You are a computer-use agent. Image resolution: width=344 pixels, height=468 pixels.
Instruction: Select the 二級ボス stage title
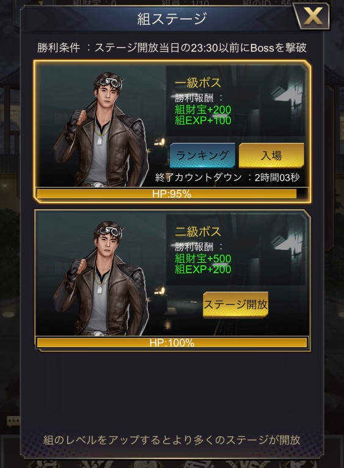[x=198, y=232]
